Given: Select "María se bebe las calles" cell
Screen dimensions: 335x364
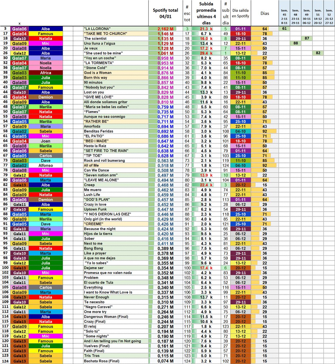Looking at the screenshot, I should click(116, 107).
